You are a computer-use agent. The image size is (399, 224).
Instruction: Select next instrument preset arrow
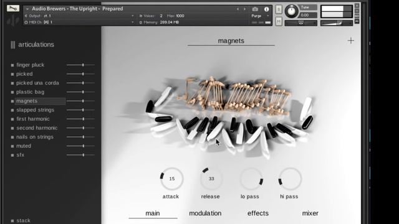pos(244,9)
